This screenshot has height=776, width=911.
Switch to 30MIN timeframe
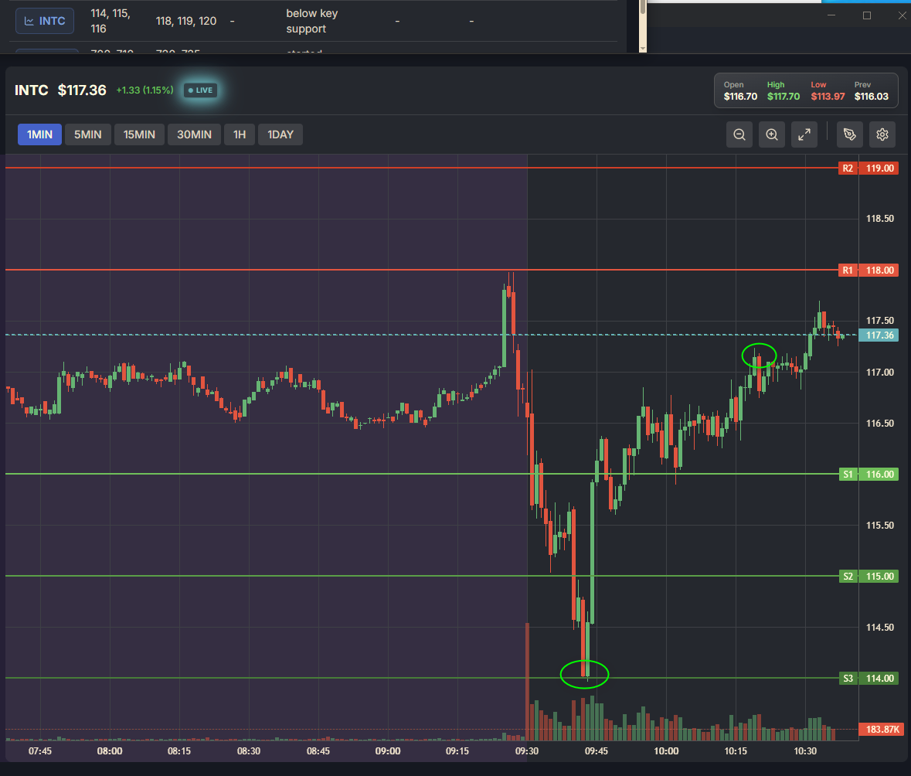194,134
